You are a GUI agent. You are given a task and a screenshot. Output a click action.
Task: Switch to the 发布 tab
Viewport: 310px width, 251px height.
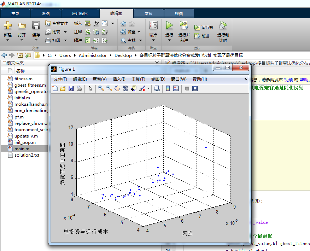point(148,13)
